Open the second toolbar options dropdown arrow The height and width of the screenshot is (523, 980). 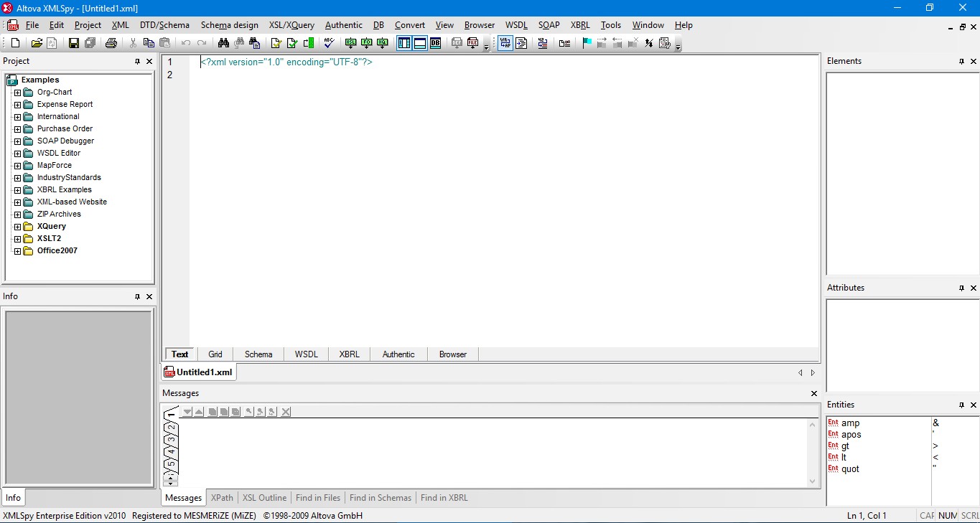[678, 47]
